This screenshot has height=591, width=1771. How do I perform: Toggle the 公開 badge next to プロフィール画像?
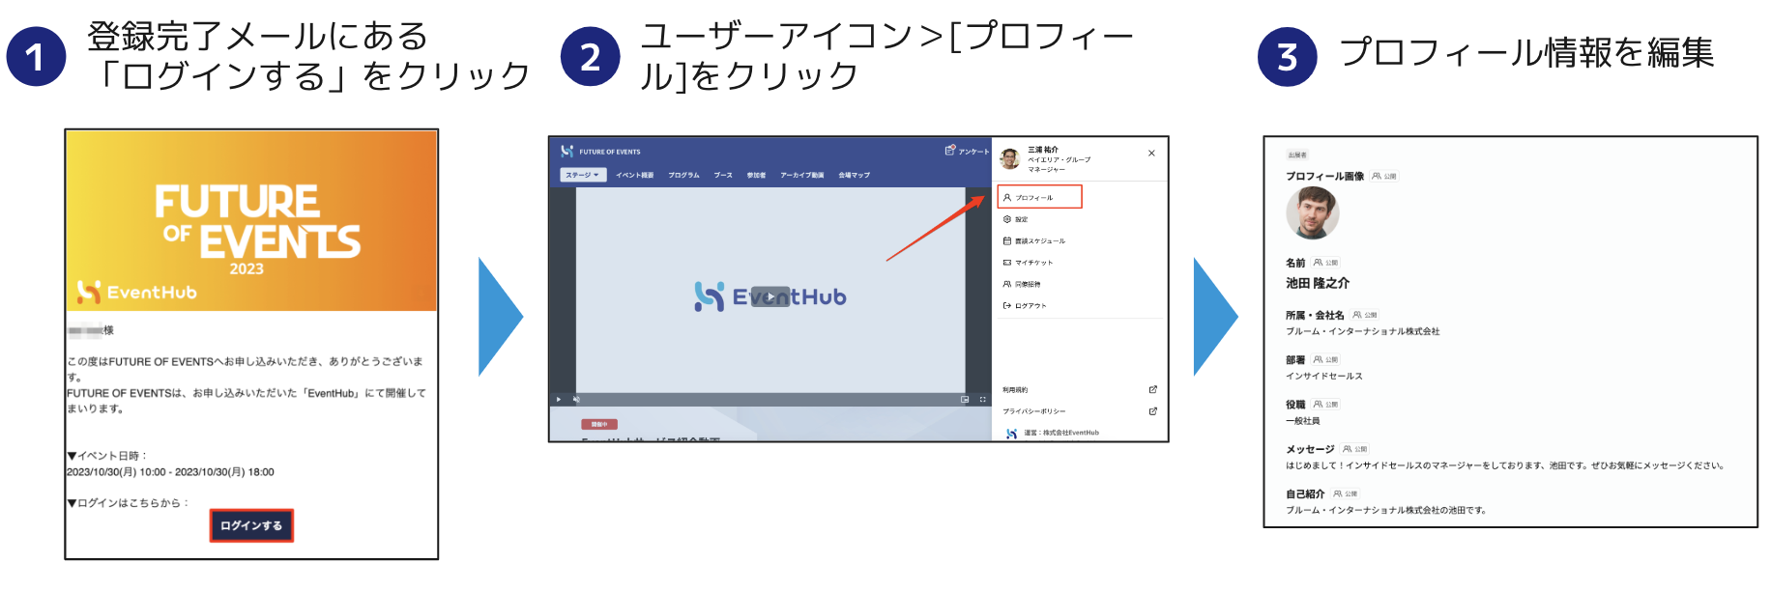point(1384,177)
